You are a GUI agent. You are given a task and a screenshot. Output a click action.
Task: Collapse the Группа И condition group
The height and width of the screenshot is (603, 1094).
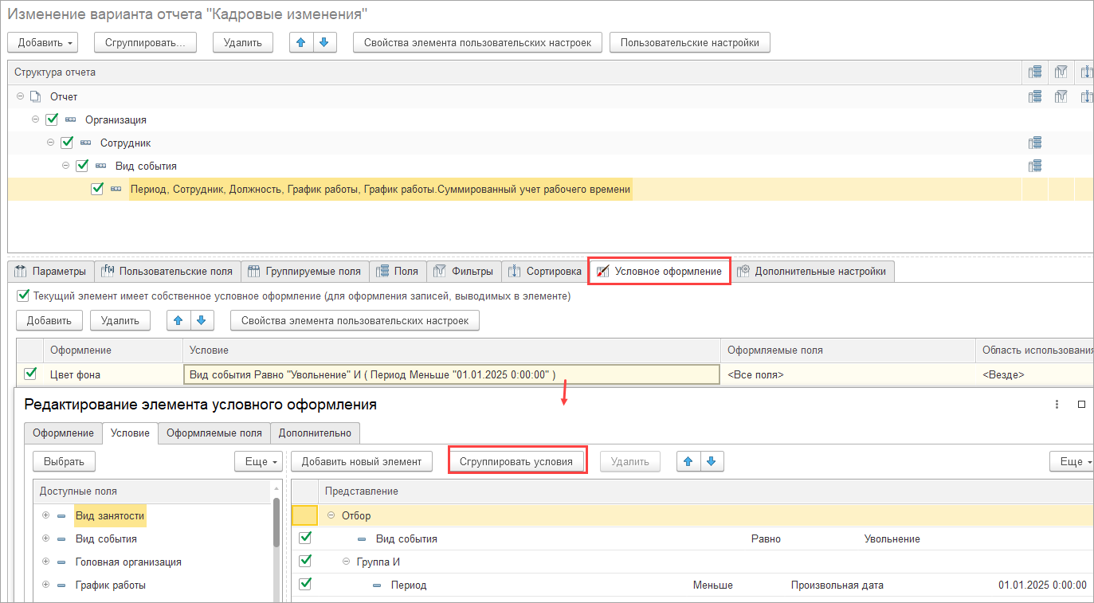[x=347, y=562]
